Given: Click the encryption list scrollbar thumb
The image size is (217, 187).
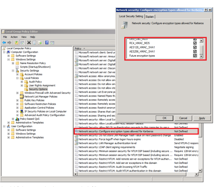Looking at the screenshot, I should pos(201,50).
